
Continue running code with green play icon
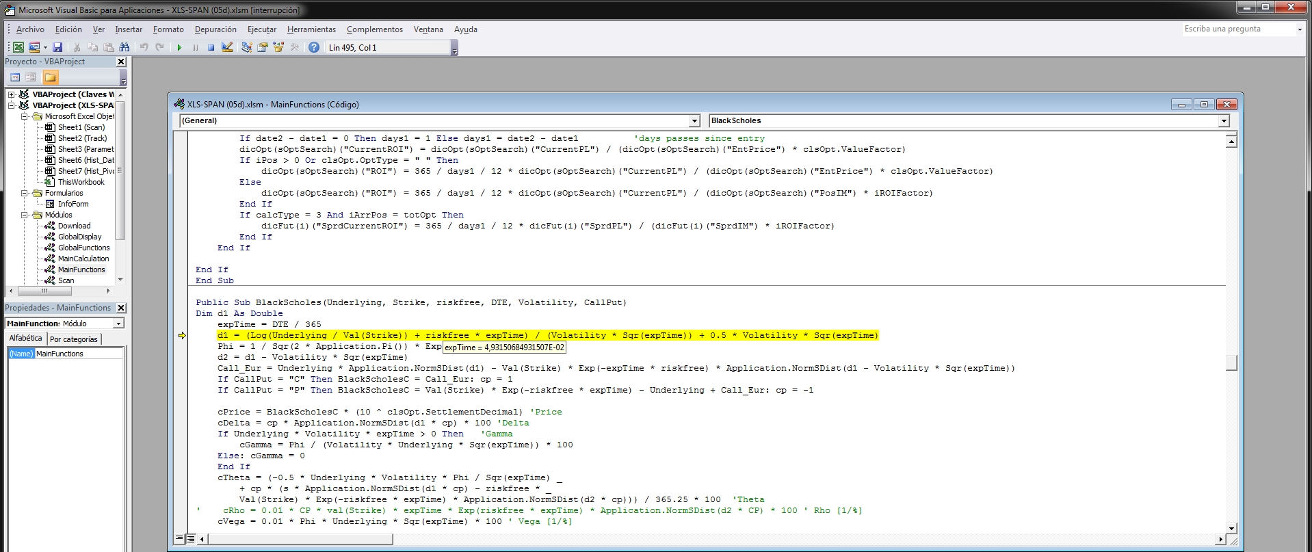click(x=179, y=47)
